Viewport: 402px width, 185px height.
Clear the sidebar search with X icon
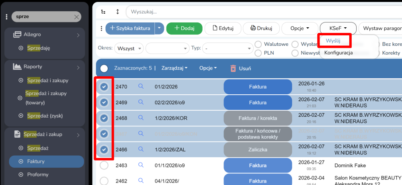[x=76, y=17]
